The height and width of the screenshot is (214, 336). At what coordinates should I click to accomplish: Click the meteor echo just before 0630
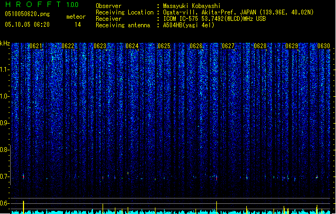pos(317,177)
